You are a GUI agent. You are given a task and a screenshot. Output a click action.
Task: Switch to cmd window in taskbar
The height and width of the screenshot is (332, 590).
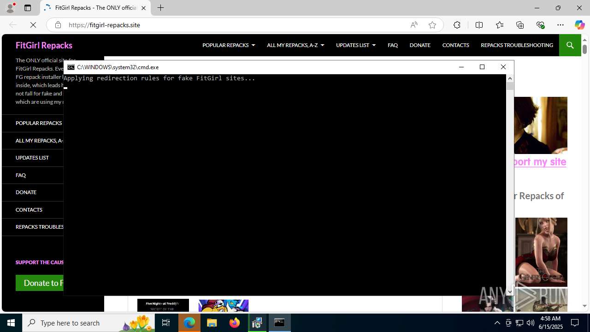tap(280, 323)
